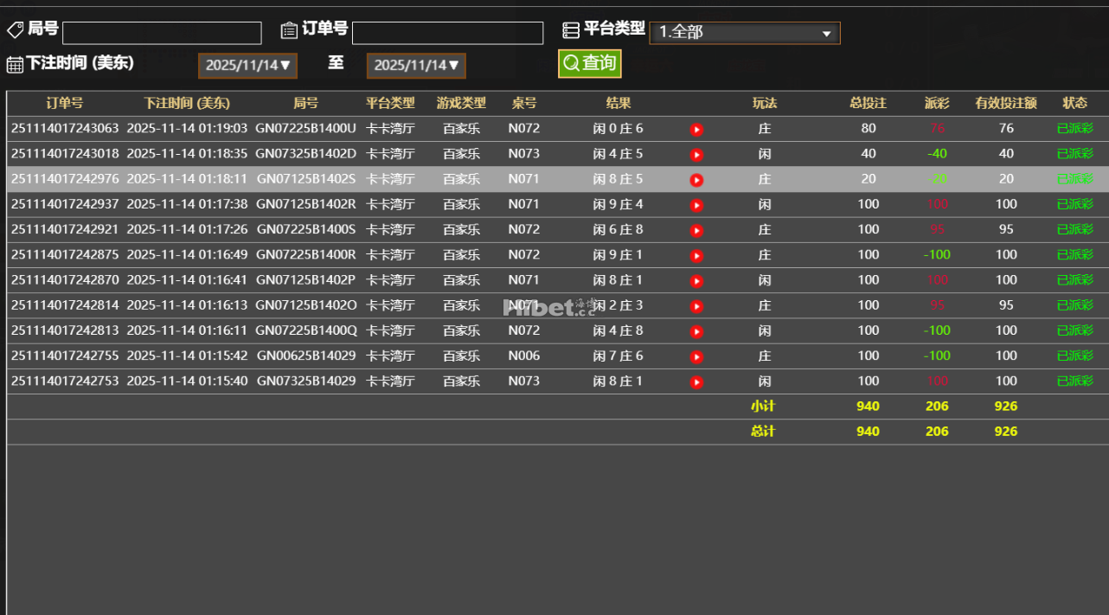This screenshot has height=615, width=1109.
Task: Select the highlighted row for order 251114017242976
Action: click(346, 180)
